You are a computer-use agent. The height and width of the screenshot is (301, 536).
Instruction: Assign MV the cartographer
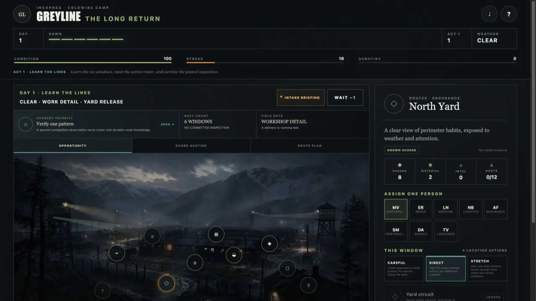[x=396, y=209]
